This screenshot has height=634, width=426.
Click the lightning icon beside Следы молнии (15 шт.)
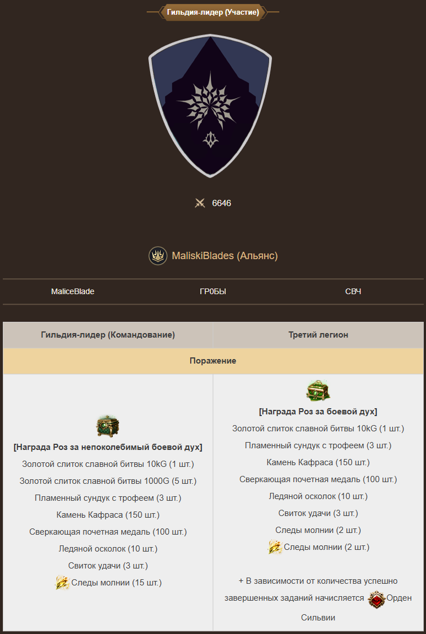[62, 583]
